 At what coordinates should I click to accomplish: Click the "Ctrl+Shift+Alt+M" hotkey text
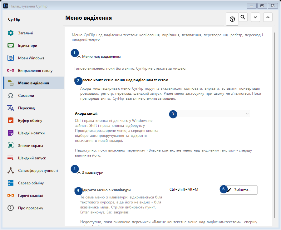click(184, 189)
